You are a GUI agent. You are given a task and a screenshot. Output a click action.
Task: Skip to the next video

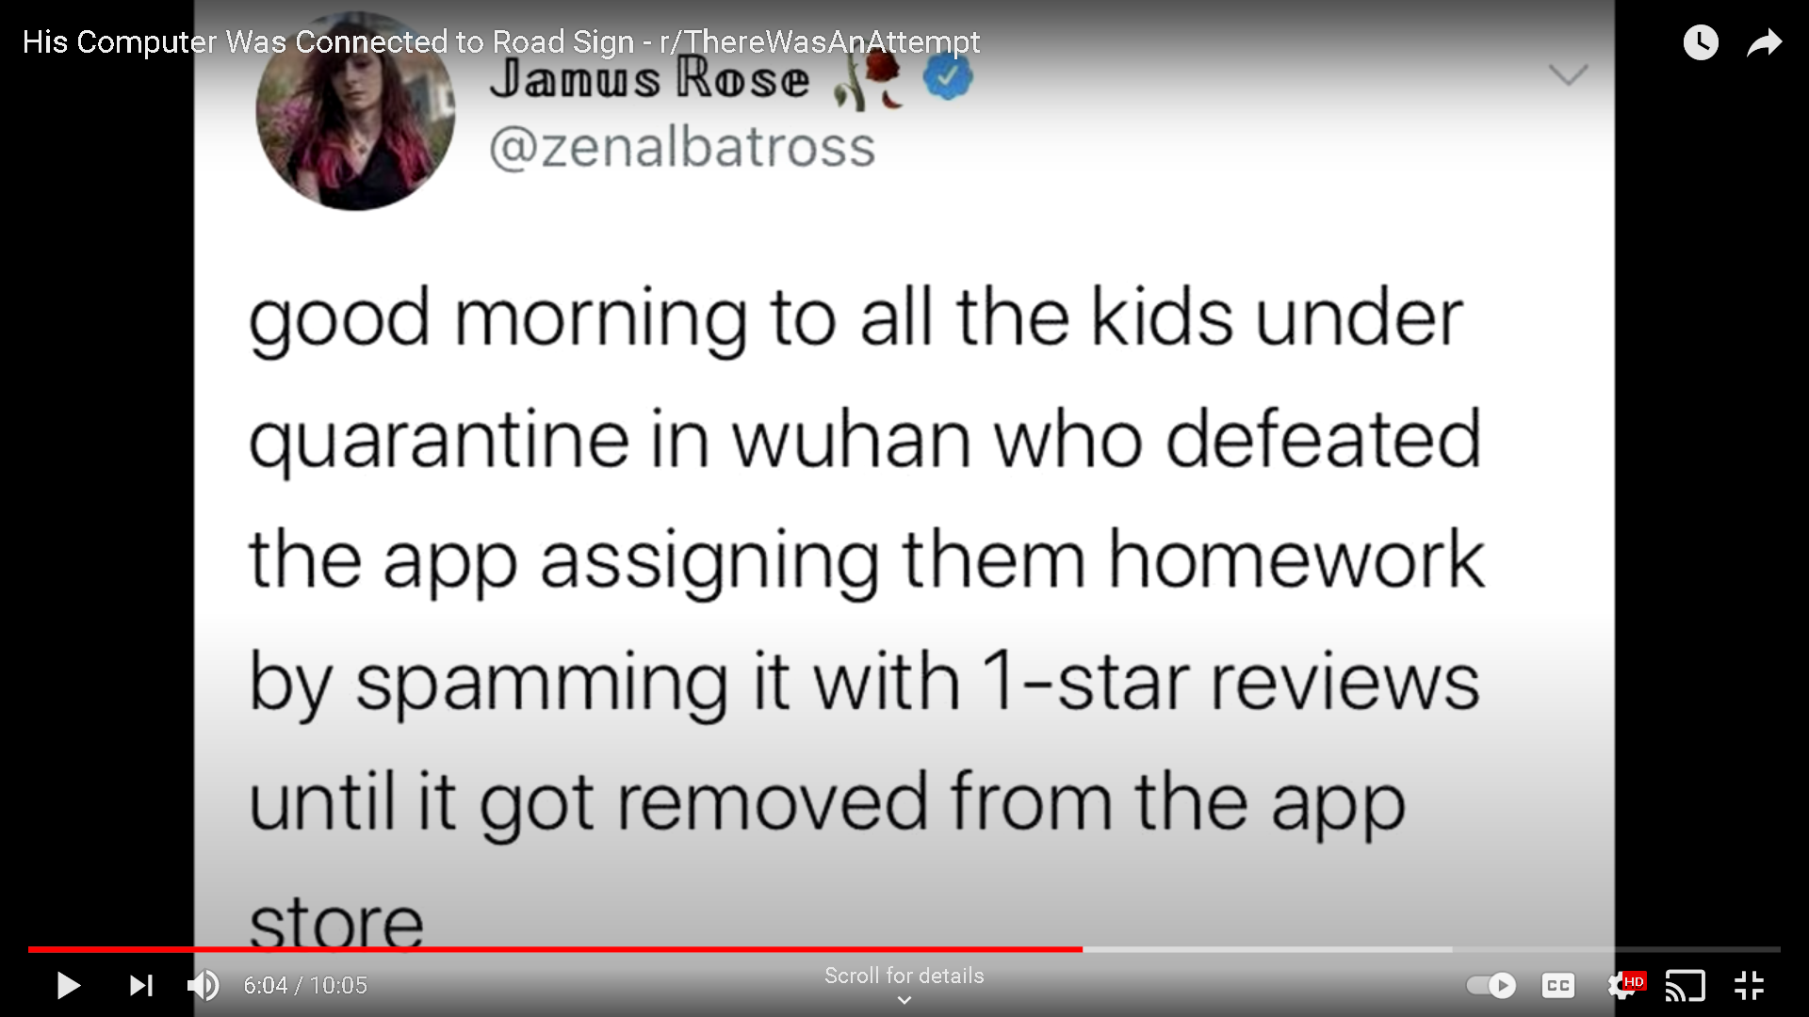click(141, 986)
